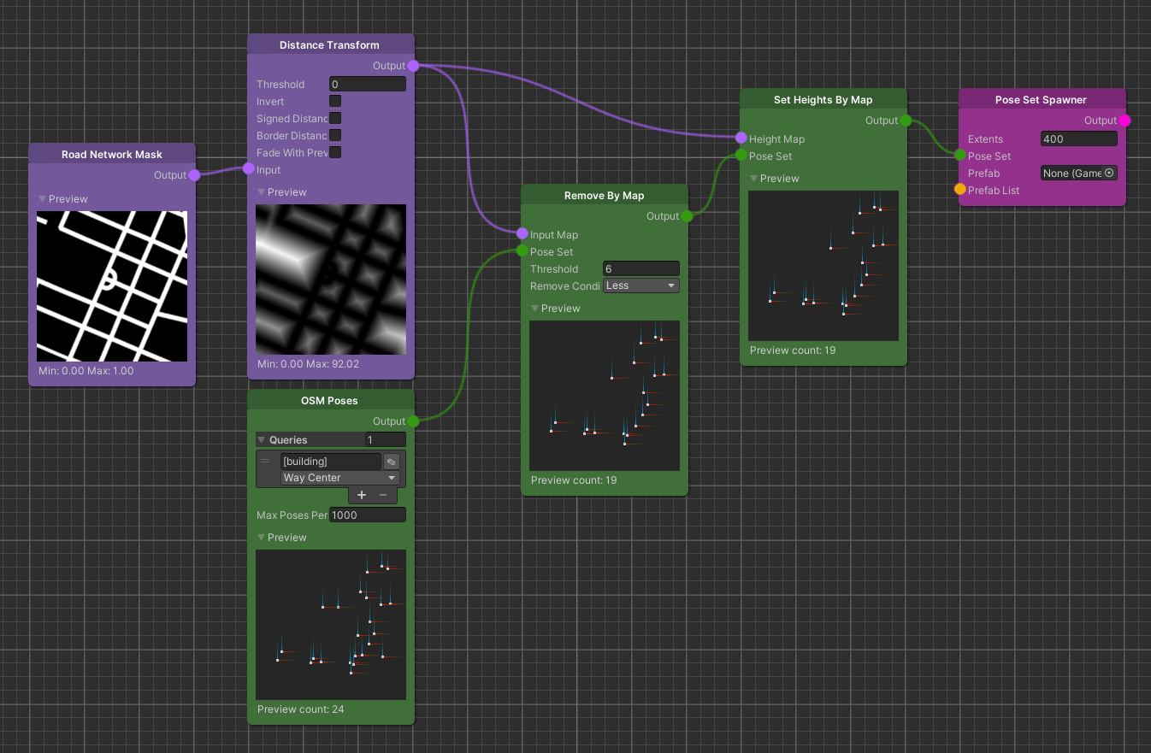This screenshot has width=1151, height=753.
Task: Click the Extents field showing 400
Action: (x=1078, y=139)
